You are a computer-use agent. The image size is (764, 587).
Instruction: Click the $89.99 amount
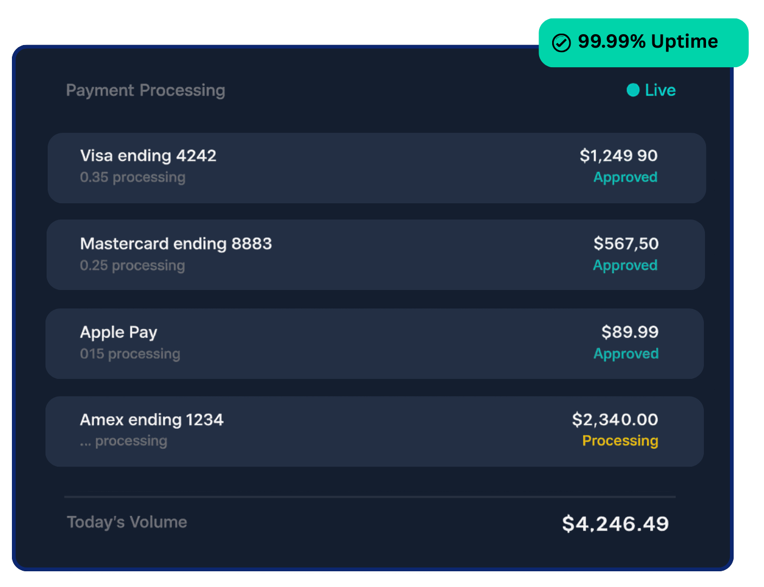630,332
